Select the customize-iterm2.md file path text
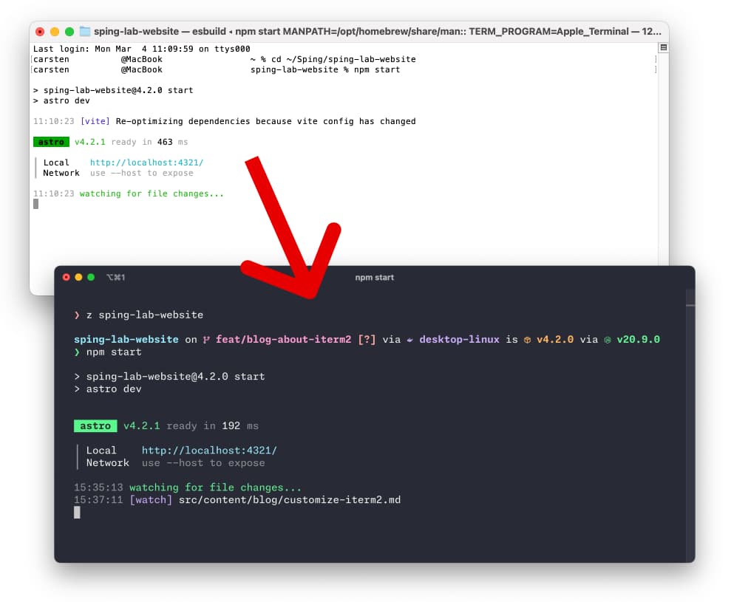 coord(288,499)
